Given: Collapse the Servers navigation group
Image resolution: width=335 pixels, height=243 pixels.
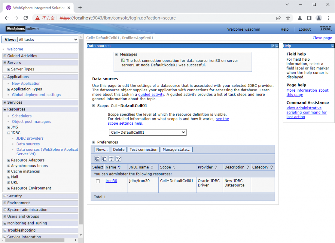Looking at the screenshot, I should point(5,63).
